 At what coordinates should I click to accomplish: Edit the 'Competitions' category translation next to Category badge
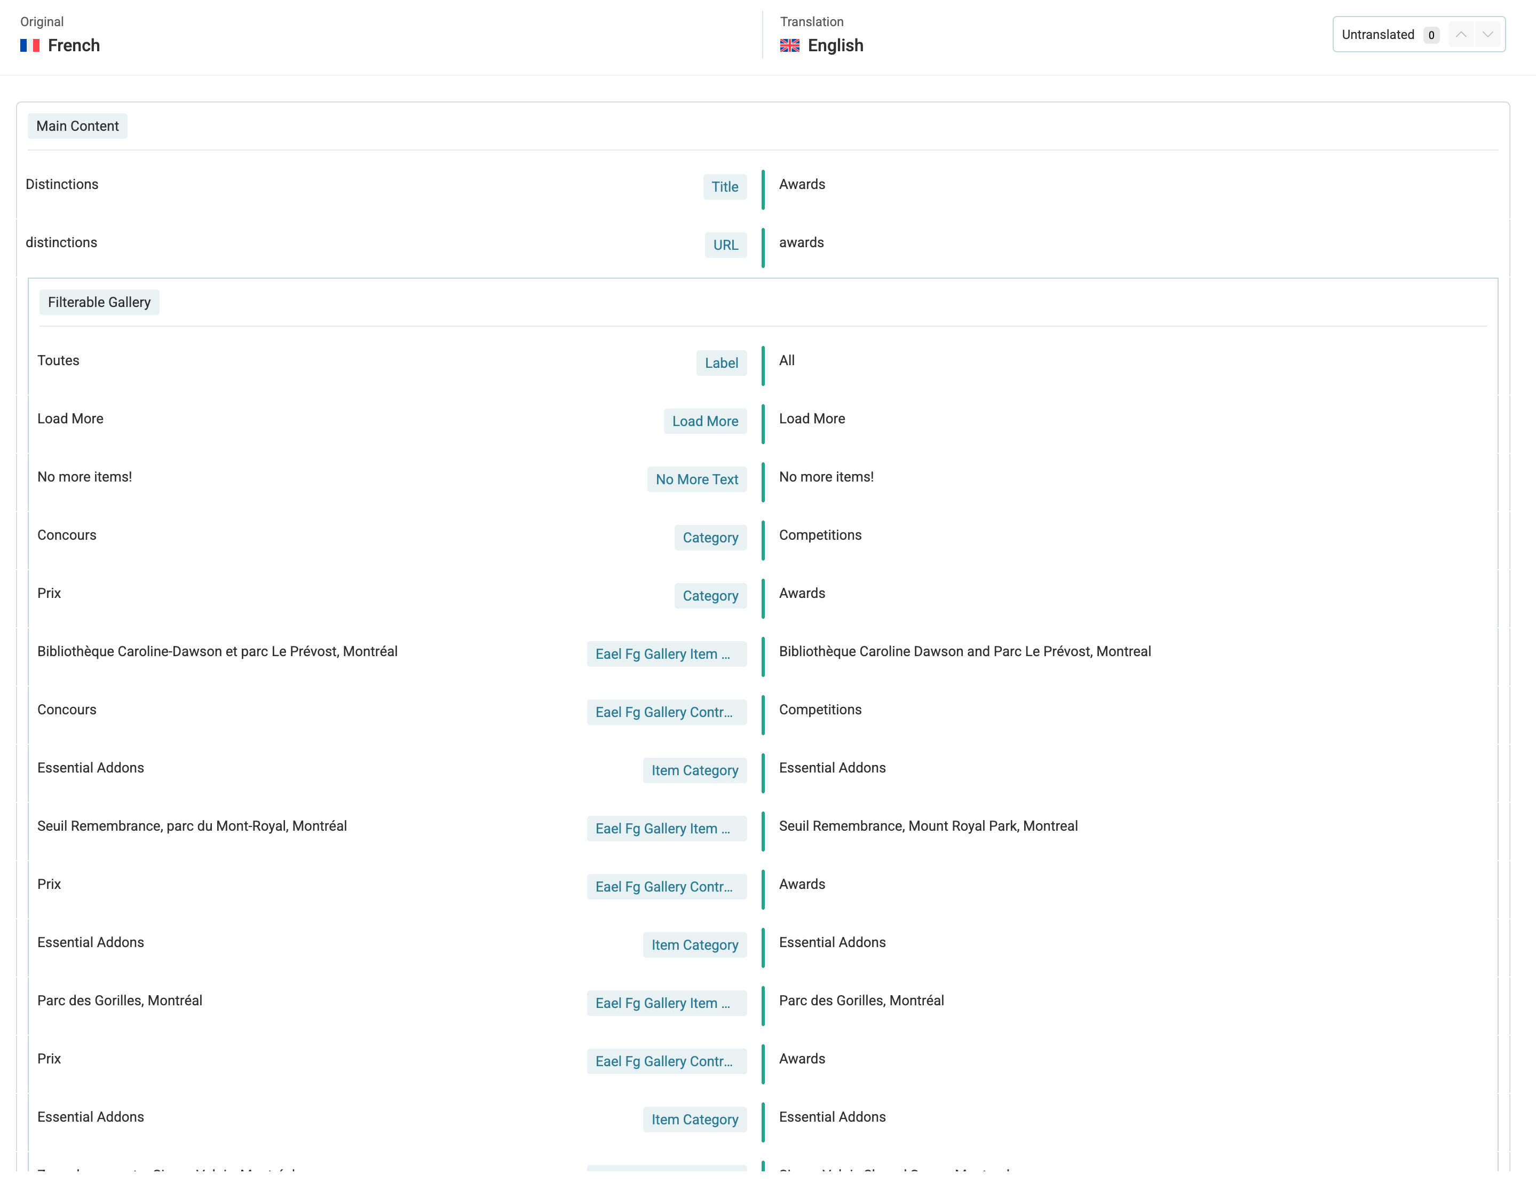click(x=819, y=535)
